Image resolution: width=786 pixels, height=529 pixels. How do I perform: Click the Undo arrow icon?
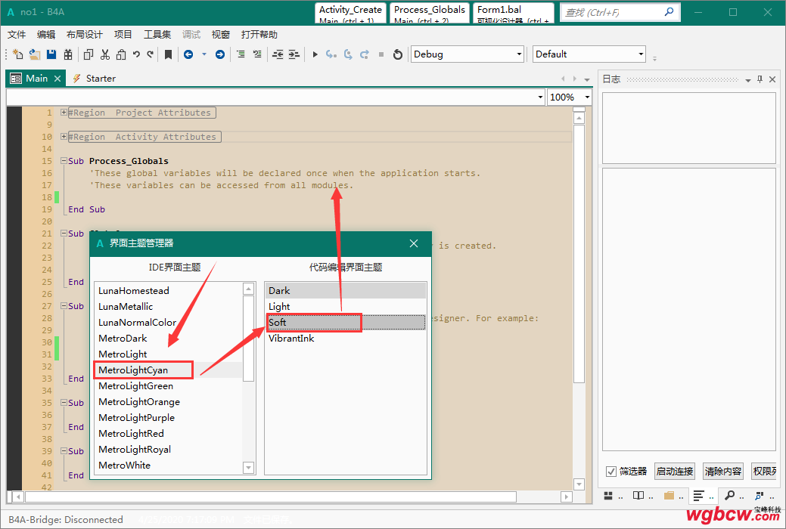point(136,54)
